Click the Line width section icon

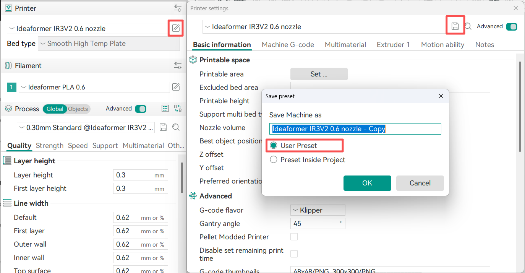click(7, 203)
